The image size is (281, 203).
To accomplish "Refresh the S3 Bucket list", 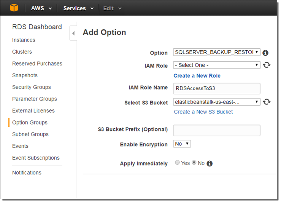I will coord(267,102).
